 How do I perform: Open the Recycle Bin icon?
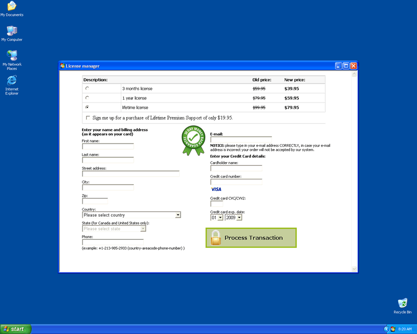[x=402, y=303]
